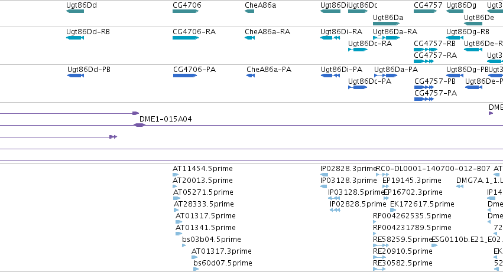Viewport: 503px width, 272px height.
Task: Click protein CG4757-PB
Action: coord(424,87)
